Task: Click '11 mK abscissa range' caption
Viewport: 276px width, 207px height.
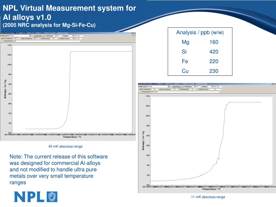Action: [x=208, y=197]
